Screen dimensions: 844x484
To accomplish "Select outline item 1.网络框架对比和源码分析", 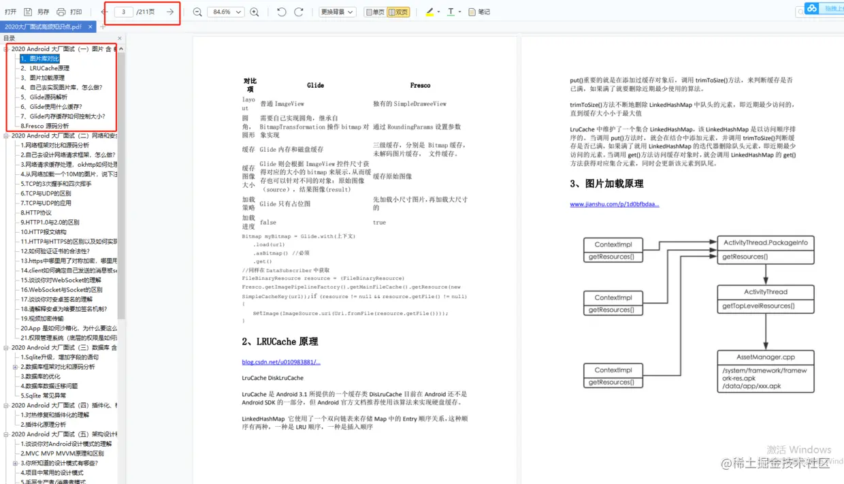I will [54, 145].
